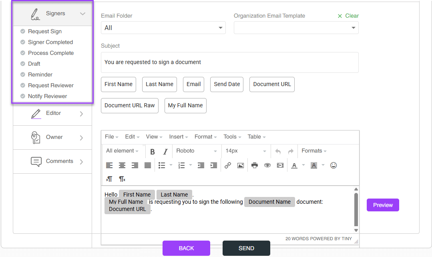Toggle the editor preview eye icon
This screenshot has width=432, height=257.
267,165
